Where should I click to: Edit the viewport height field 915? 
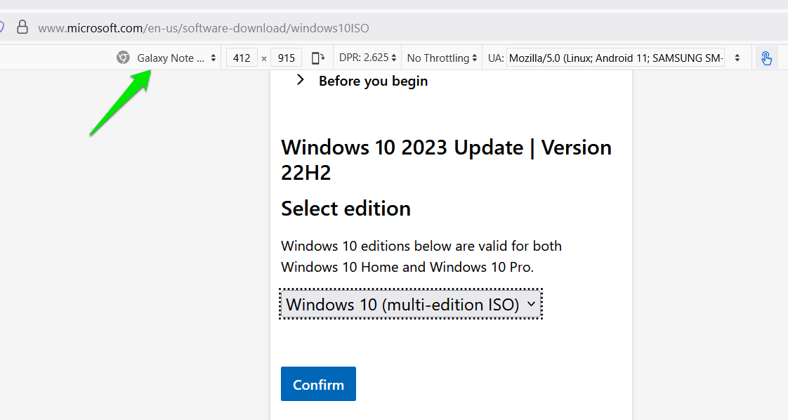[x=286, y=58]
